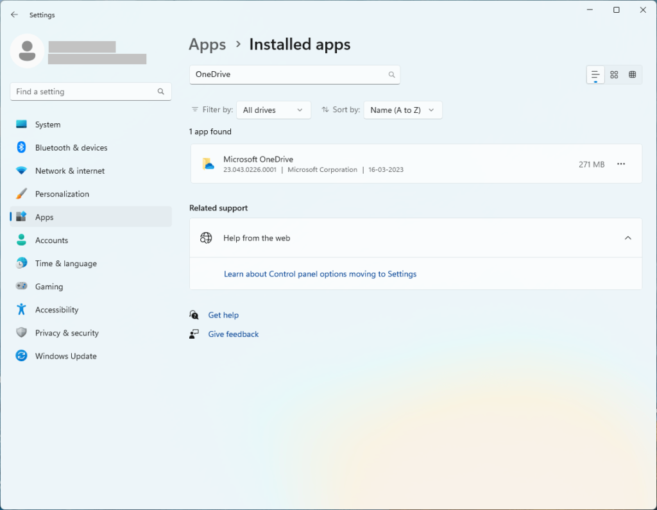Open Personalization settings
The image size is (657, 510).
(x=91, y=194)
